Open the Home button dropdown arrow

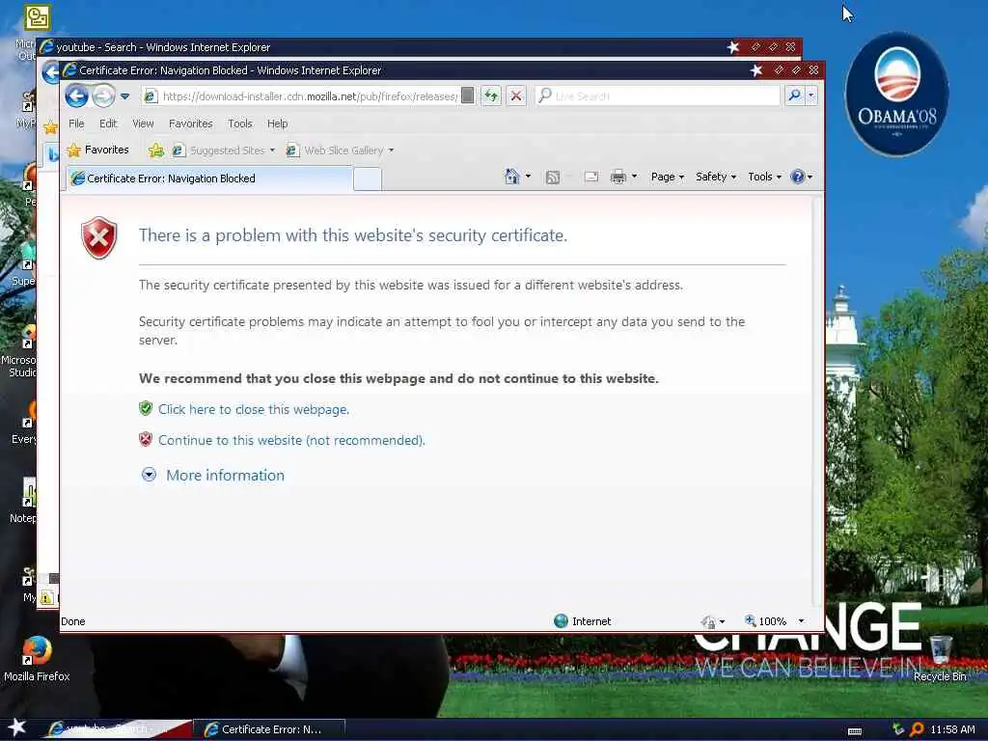click(x=528, y=178)
